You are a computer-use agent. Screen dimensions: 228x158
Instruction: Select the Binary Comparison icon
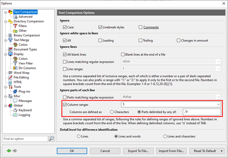point(10,35)
